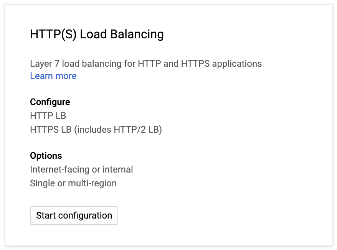This screenshot has width=337, height=250.
Task: Click the Layer 7 text in the description
Action: pyautogui.click(x=45, y=64)
